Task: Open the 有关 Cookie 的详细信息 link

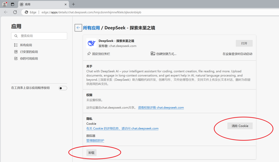Action: point(122,128)
